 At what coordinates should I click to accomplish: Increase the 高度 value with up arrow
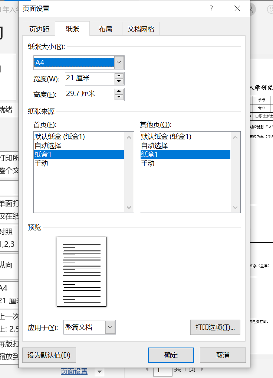pos(119,91)
